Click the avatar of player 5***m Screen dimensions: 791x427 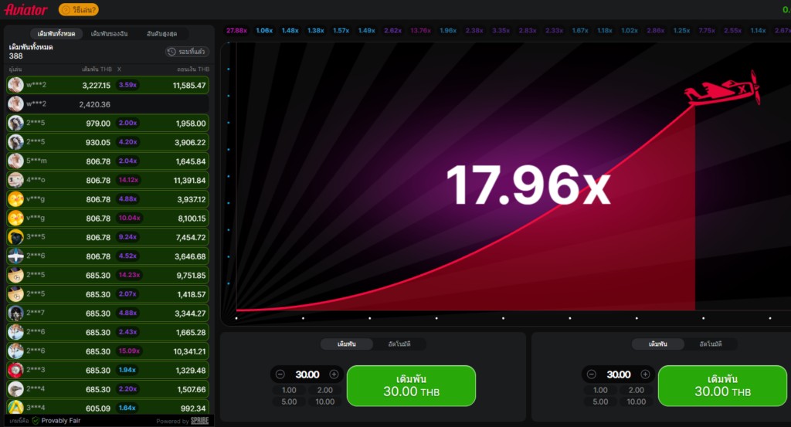tap(15, 161)
